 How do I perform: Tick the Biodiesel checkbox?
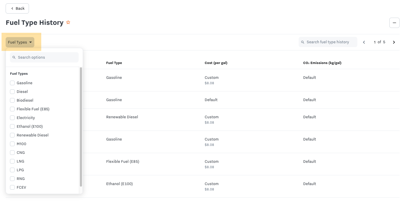tap(12, 100)
